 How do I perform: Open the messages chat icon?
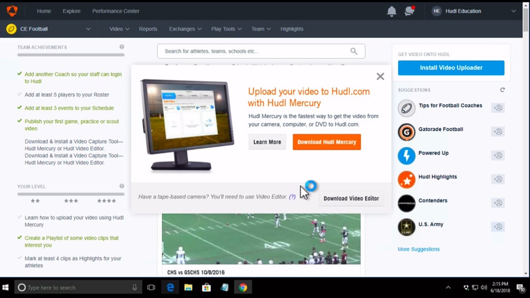pos(409,11)
